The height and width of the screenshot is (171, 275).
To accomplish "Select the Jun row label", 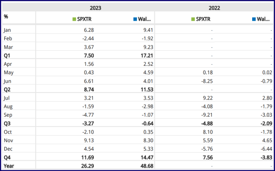I will tap(7, 81).
